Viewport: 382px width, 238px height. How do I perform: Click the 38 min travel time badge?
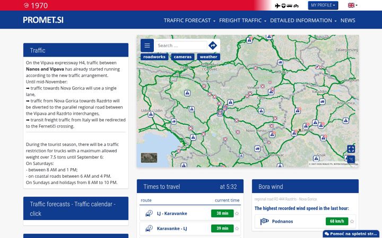click(x=222, y=214)
